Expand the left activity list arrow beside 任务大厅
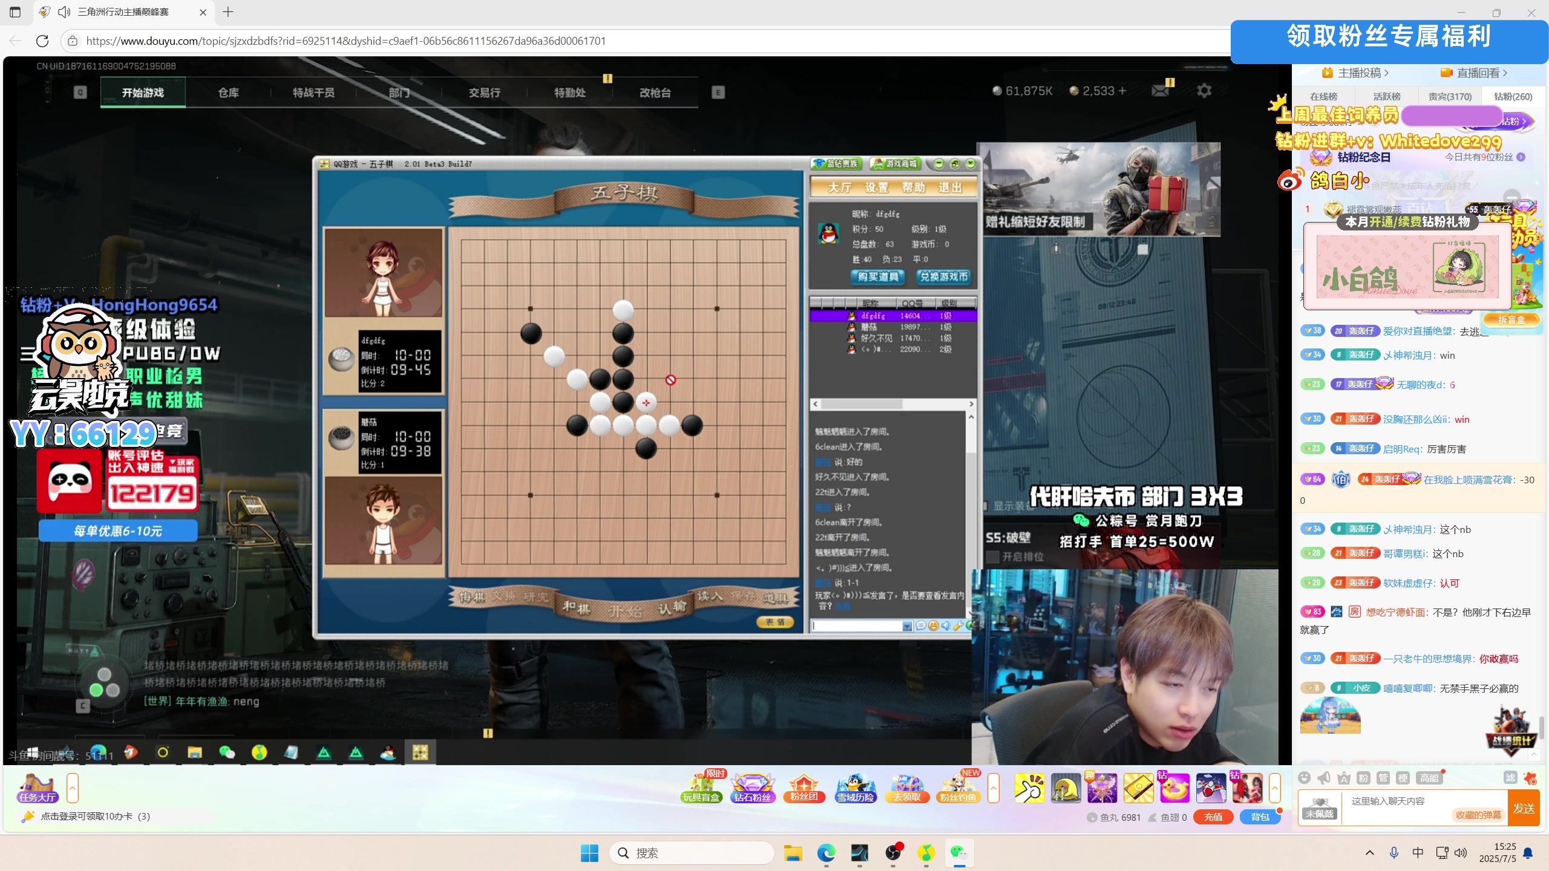The image size is (1549, 871). 73,788
